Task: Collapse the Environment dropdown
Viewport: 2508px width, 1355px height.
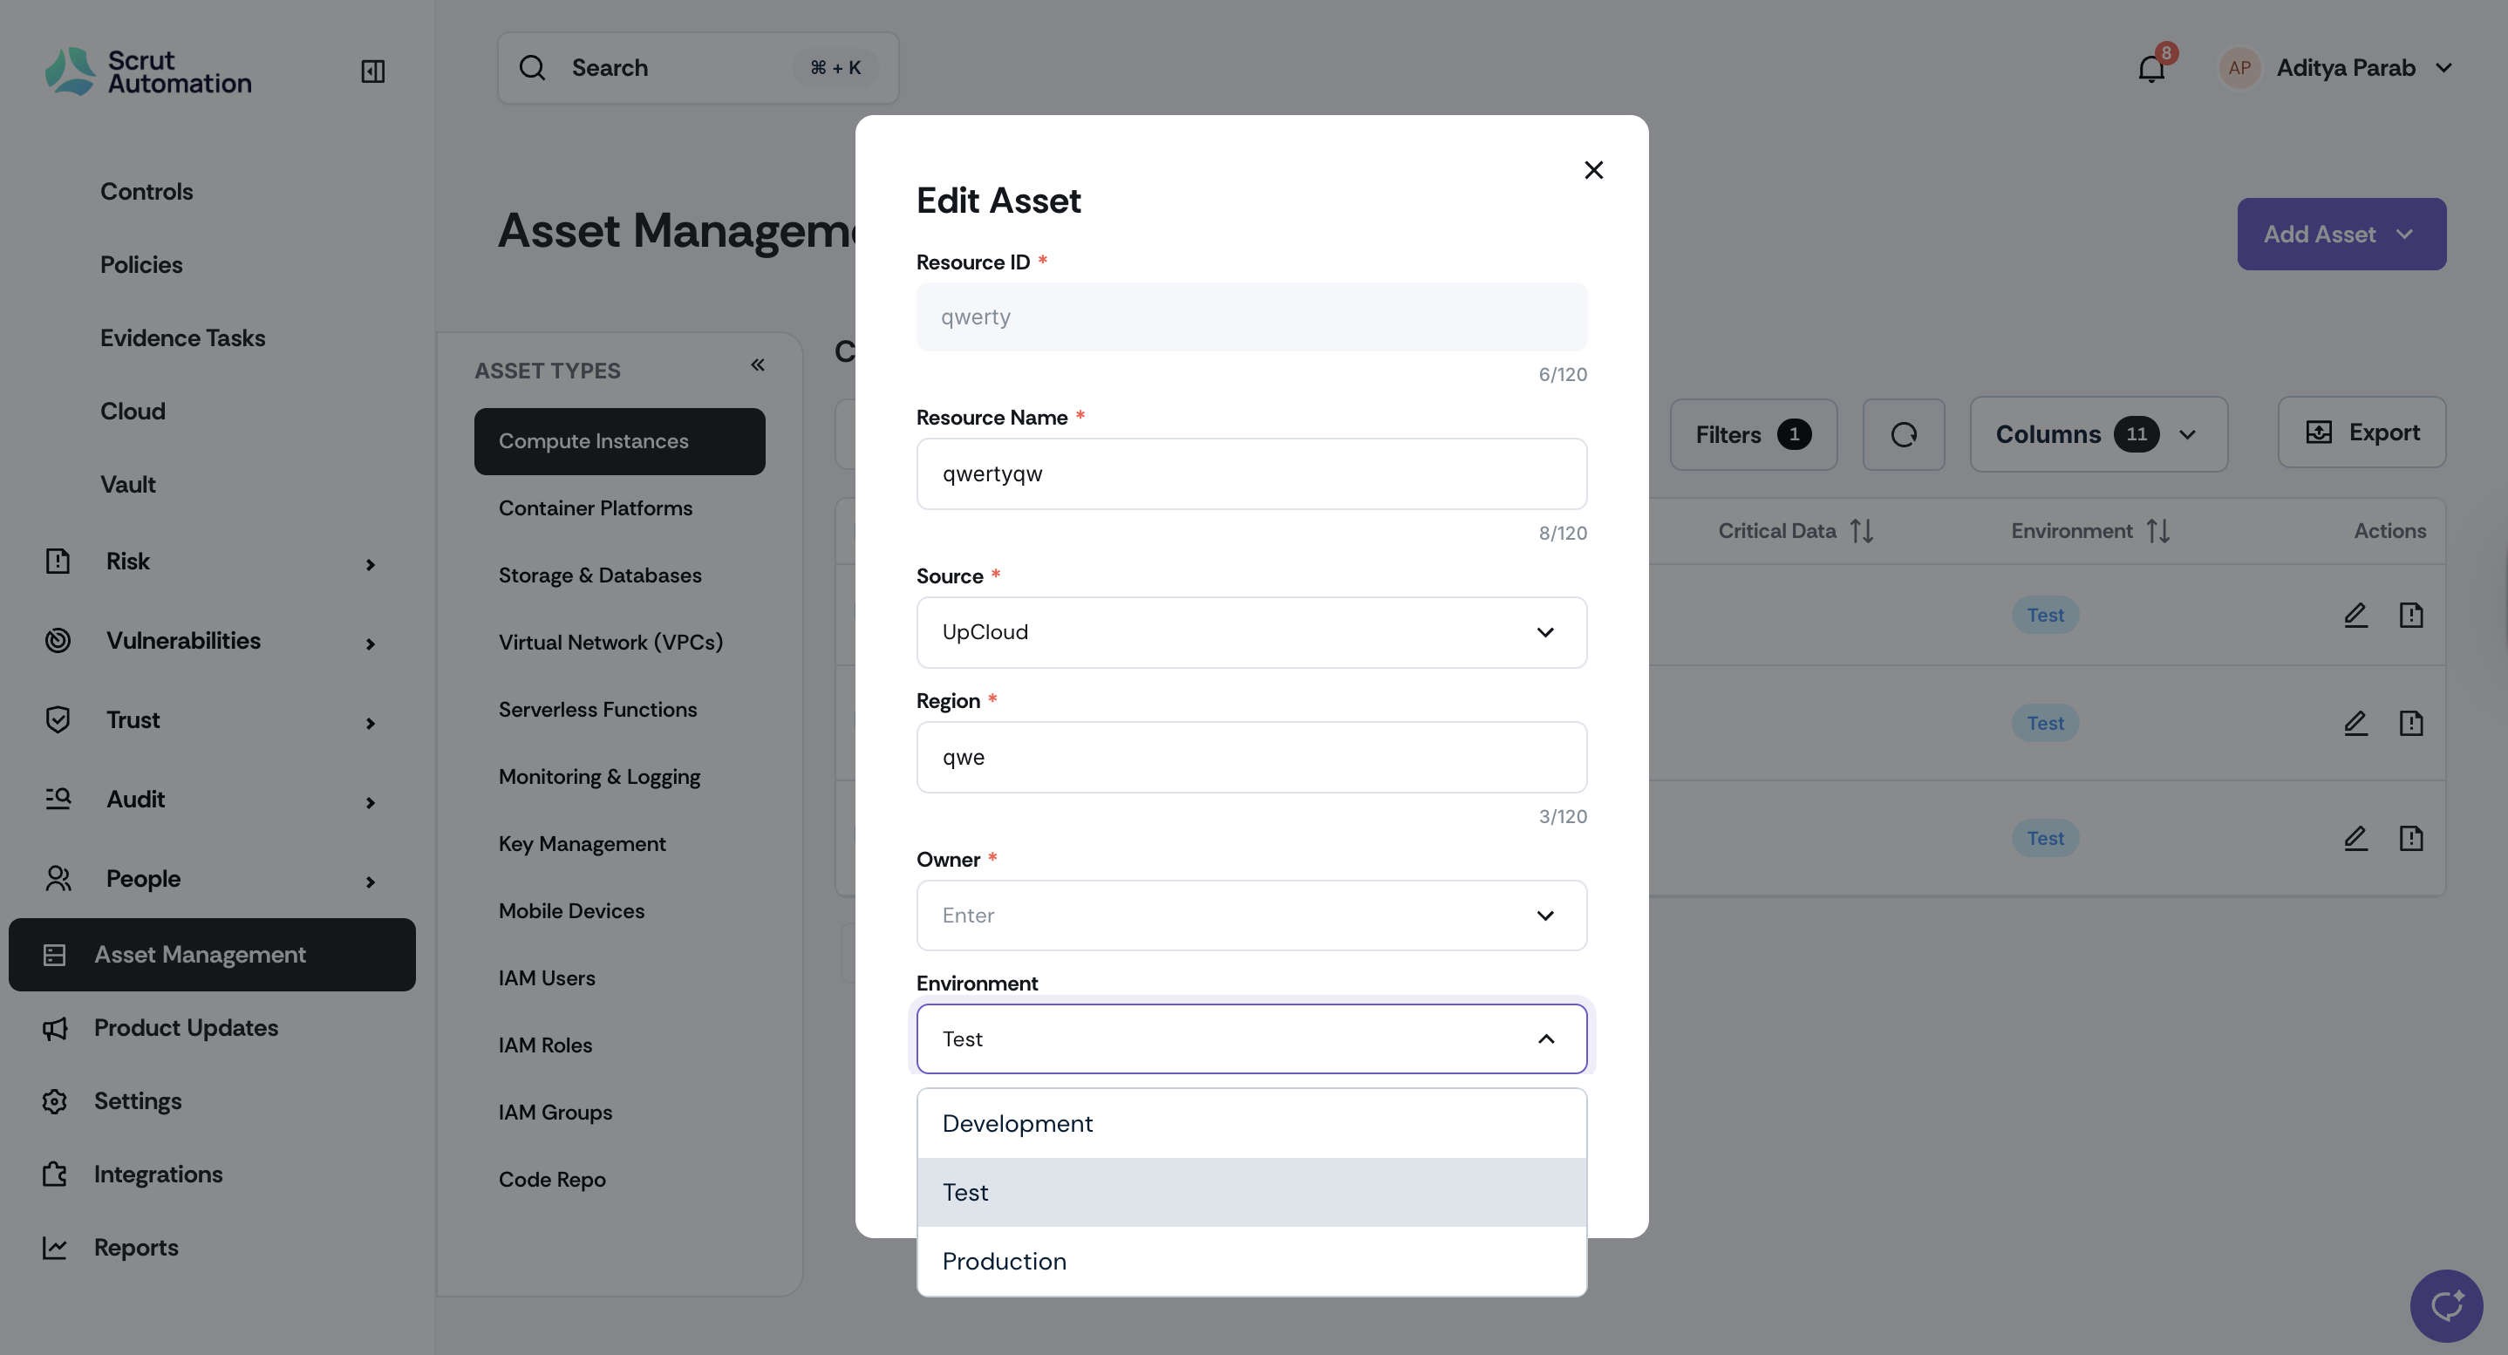Action: click(x=1545, y=1038)
